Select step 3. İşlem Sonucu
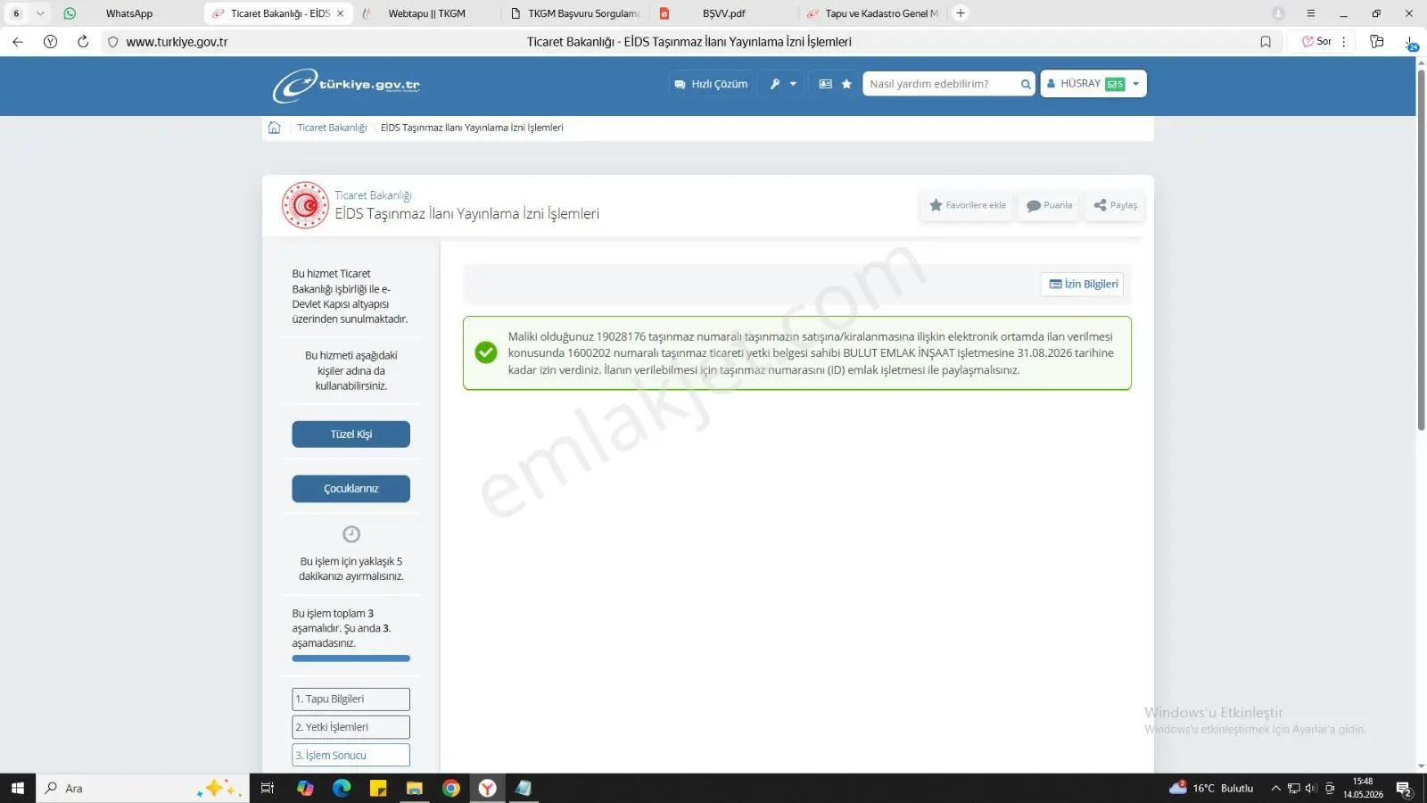Viewport: 1427px width, 803px height. coord(351,756)
